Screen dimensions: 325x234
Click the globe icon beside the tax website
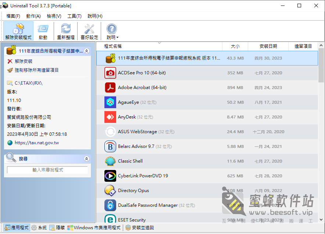pyautogui.click(x=10, y=143)
